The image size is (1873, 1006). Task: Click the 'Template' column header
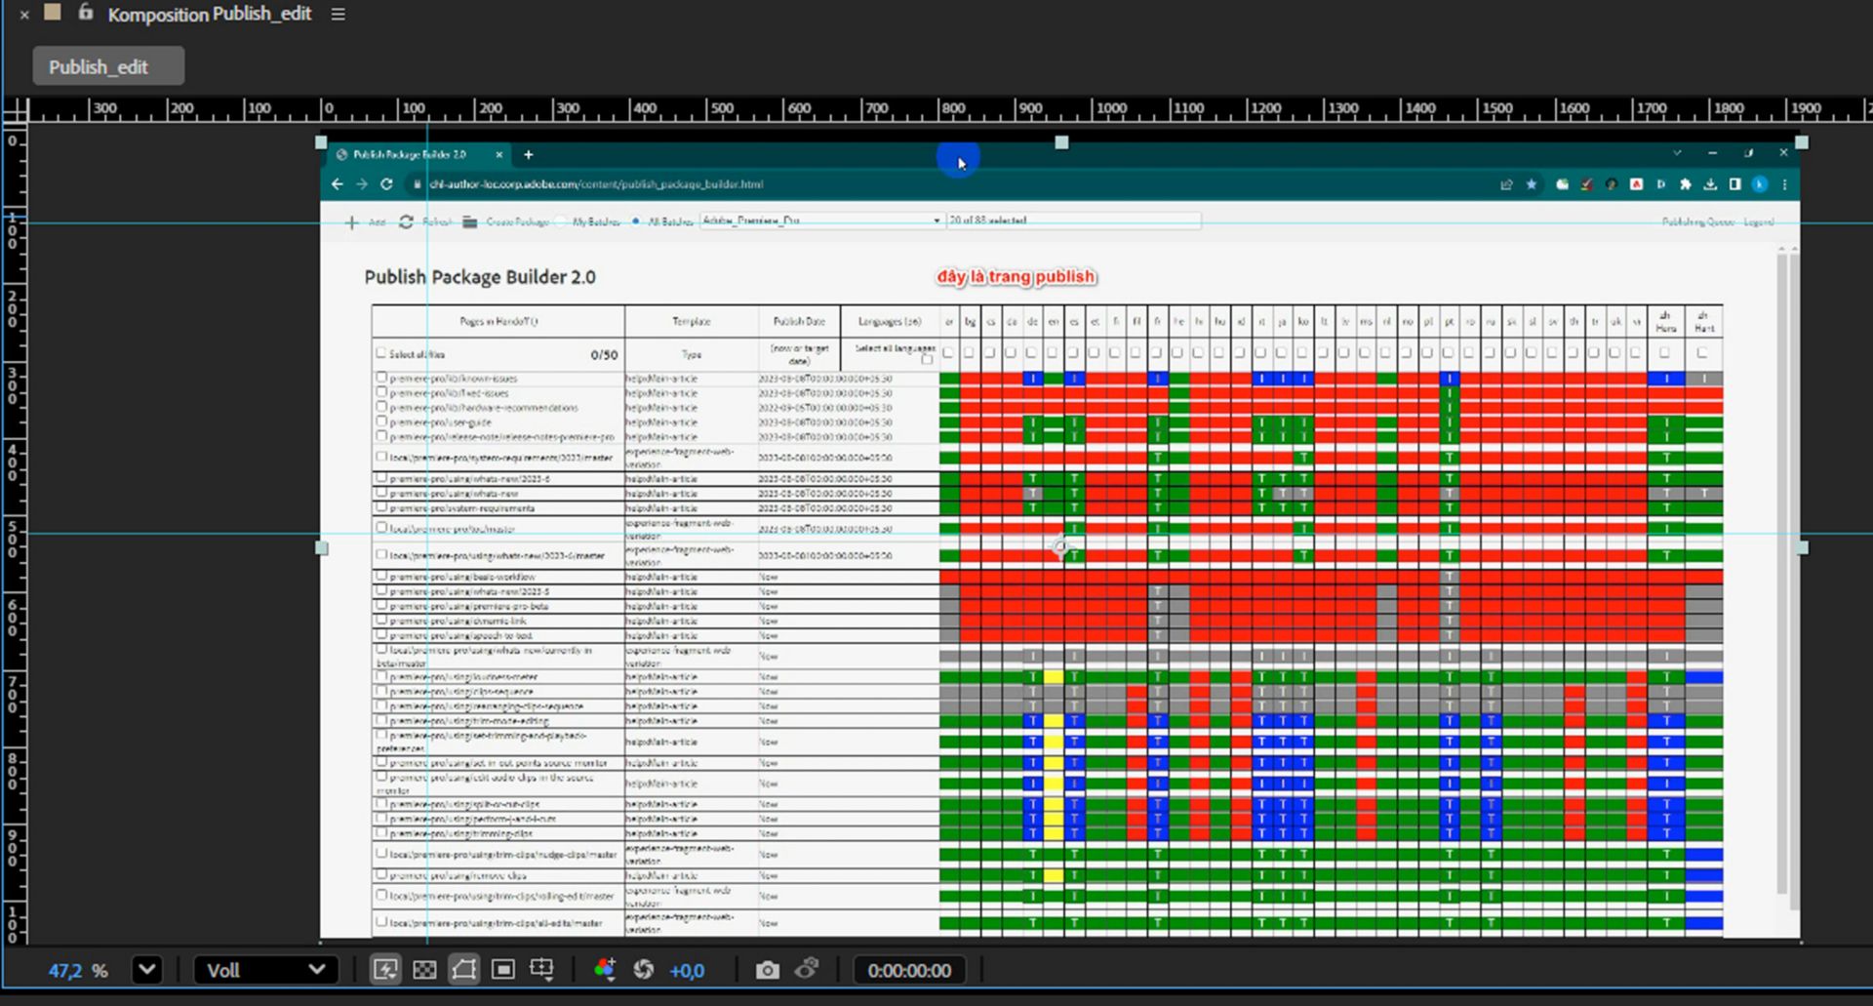[692, 321]
